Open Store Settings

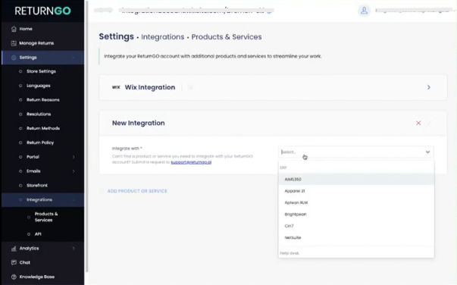click(41, 71)
